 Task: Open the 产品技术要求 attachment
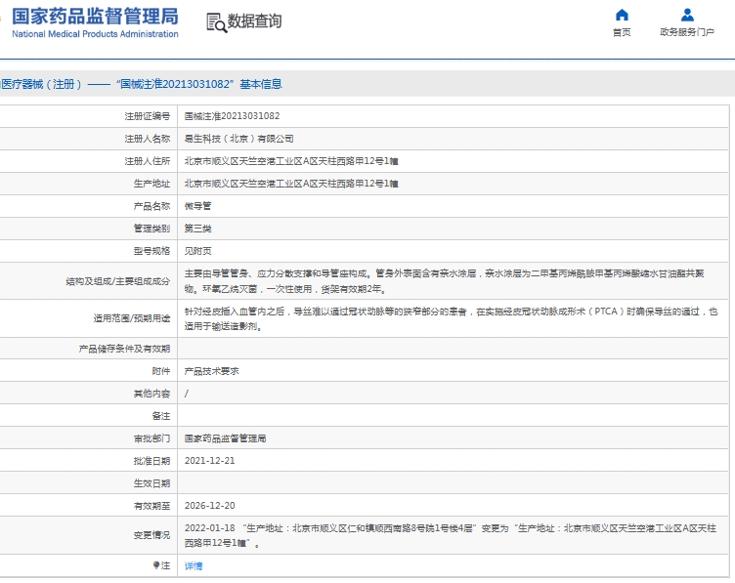pyautogui.click(x=212, y=371)
